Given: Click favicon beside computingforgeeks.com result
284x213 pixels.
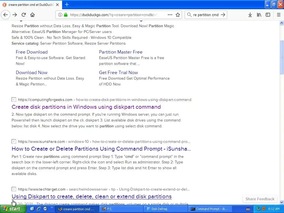Looking at the screenshot, I should pos(14,100).
